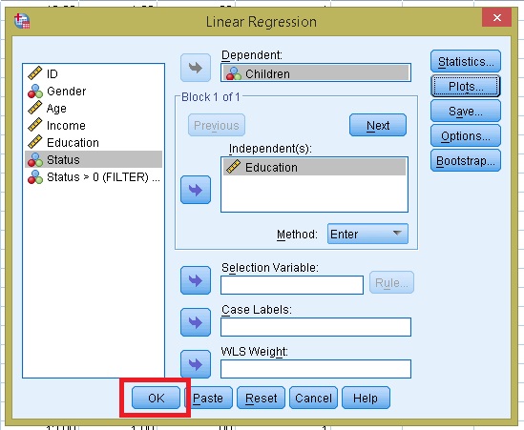Click the Selection Variable arrow button
The height and width of the screenshot is (430, 524).
pos(196,280)
